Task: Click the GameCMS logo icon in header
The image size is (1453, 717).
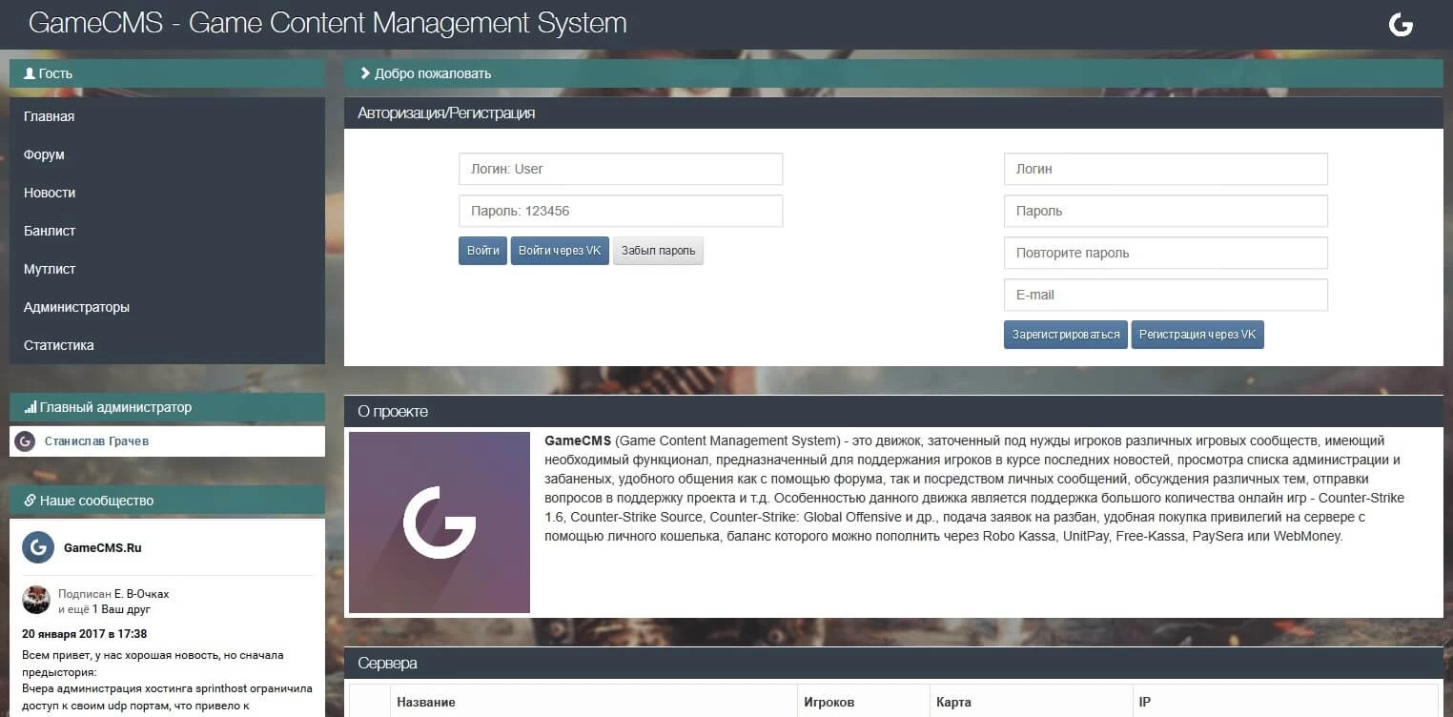Action: point(1401,25)
